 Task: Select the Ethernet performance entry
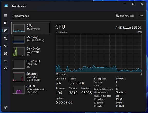coord(30,77)
